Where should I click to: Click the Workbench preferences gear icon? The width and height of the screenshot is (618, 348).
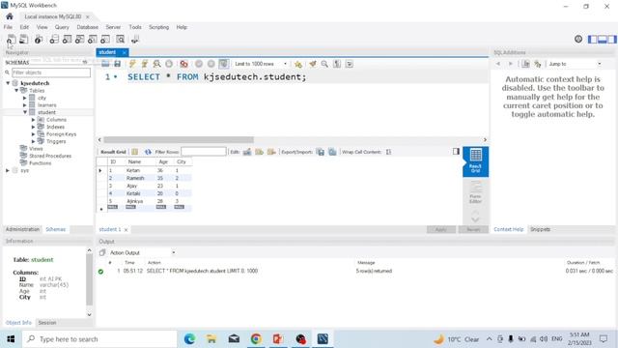tap(578, 39)
